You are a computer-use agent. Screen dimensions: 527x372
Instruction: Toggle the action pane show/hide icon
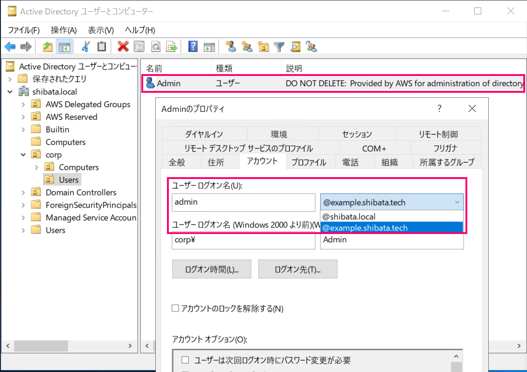[209, 47]
